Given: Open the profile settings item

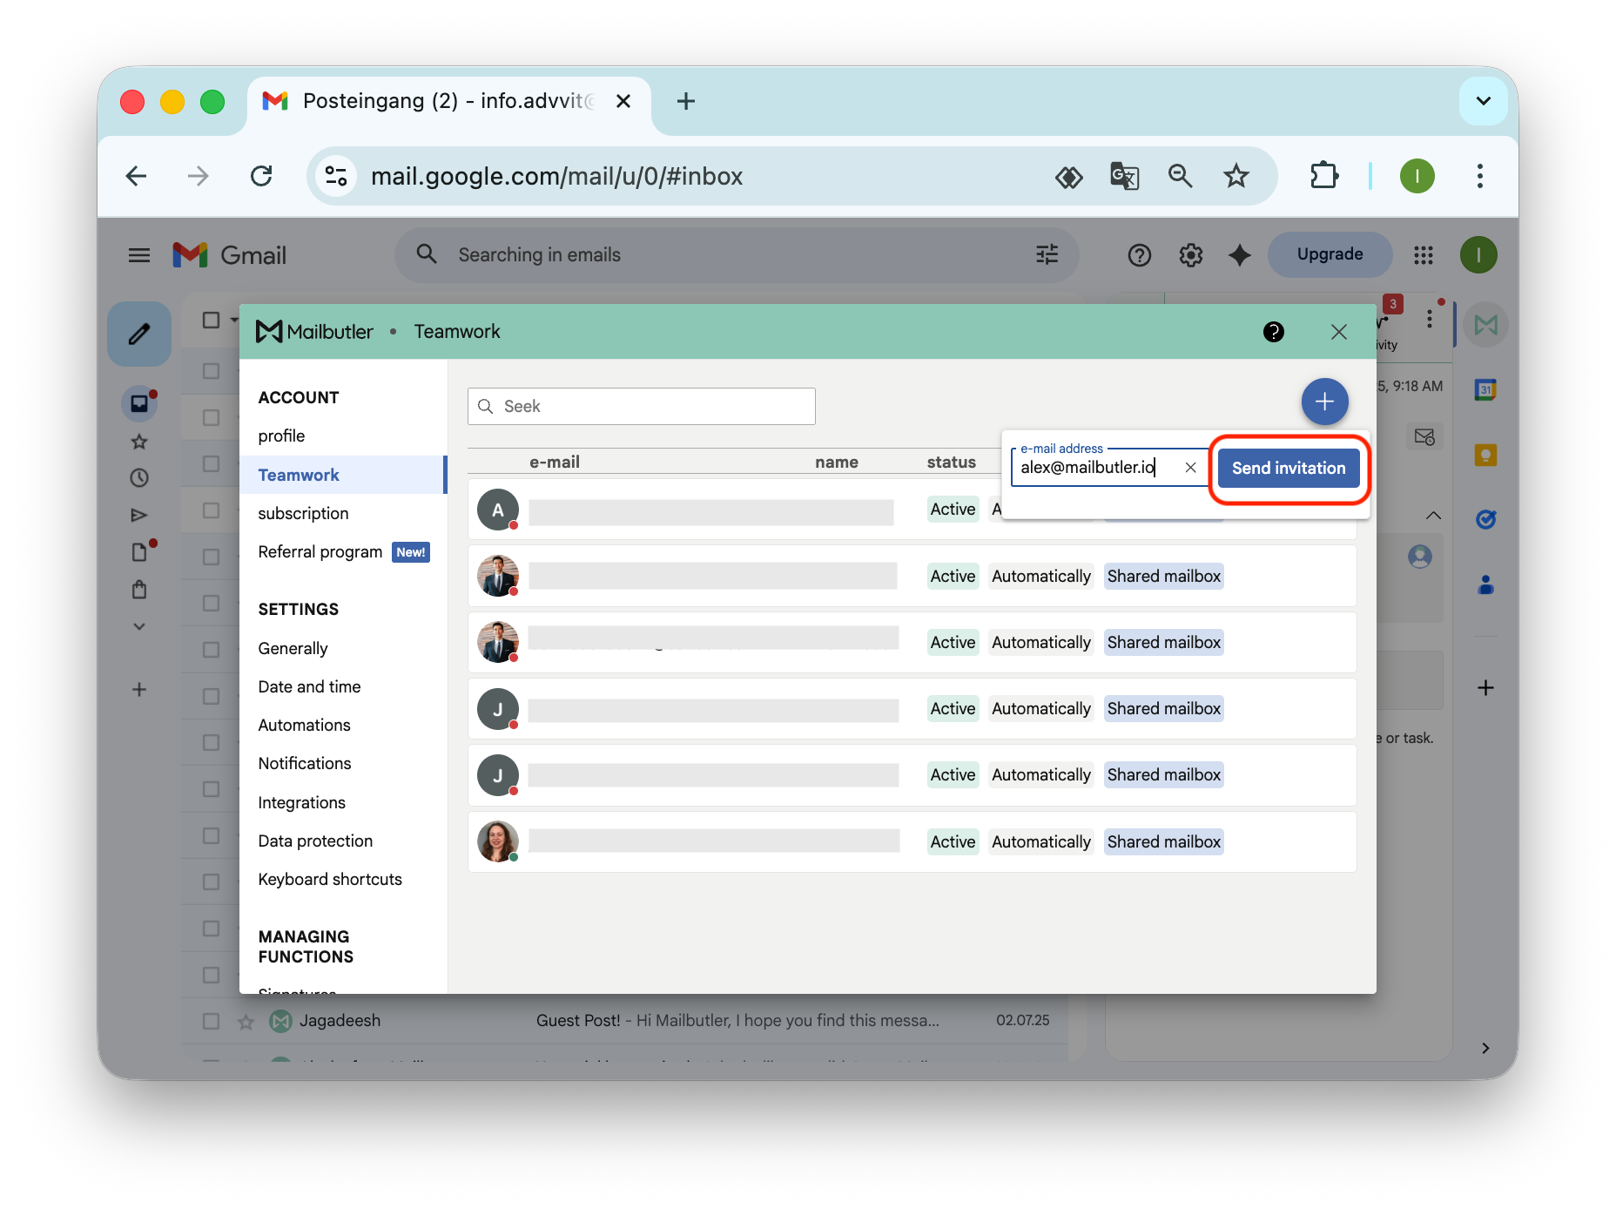Looking at the screenshot, I should pyautogui.click(x=281, y=436).
